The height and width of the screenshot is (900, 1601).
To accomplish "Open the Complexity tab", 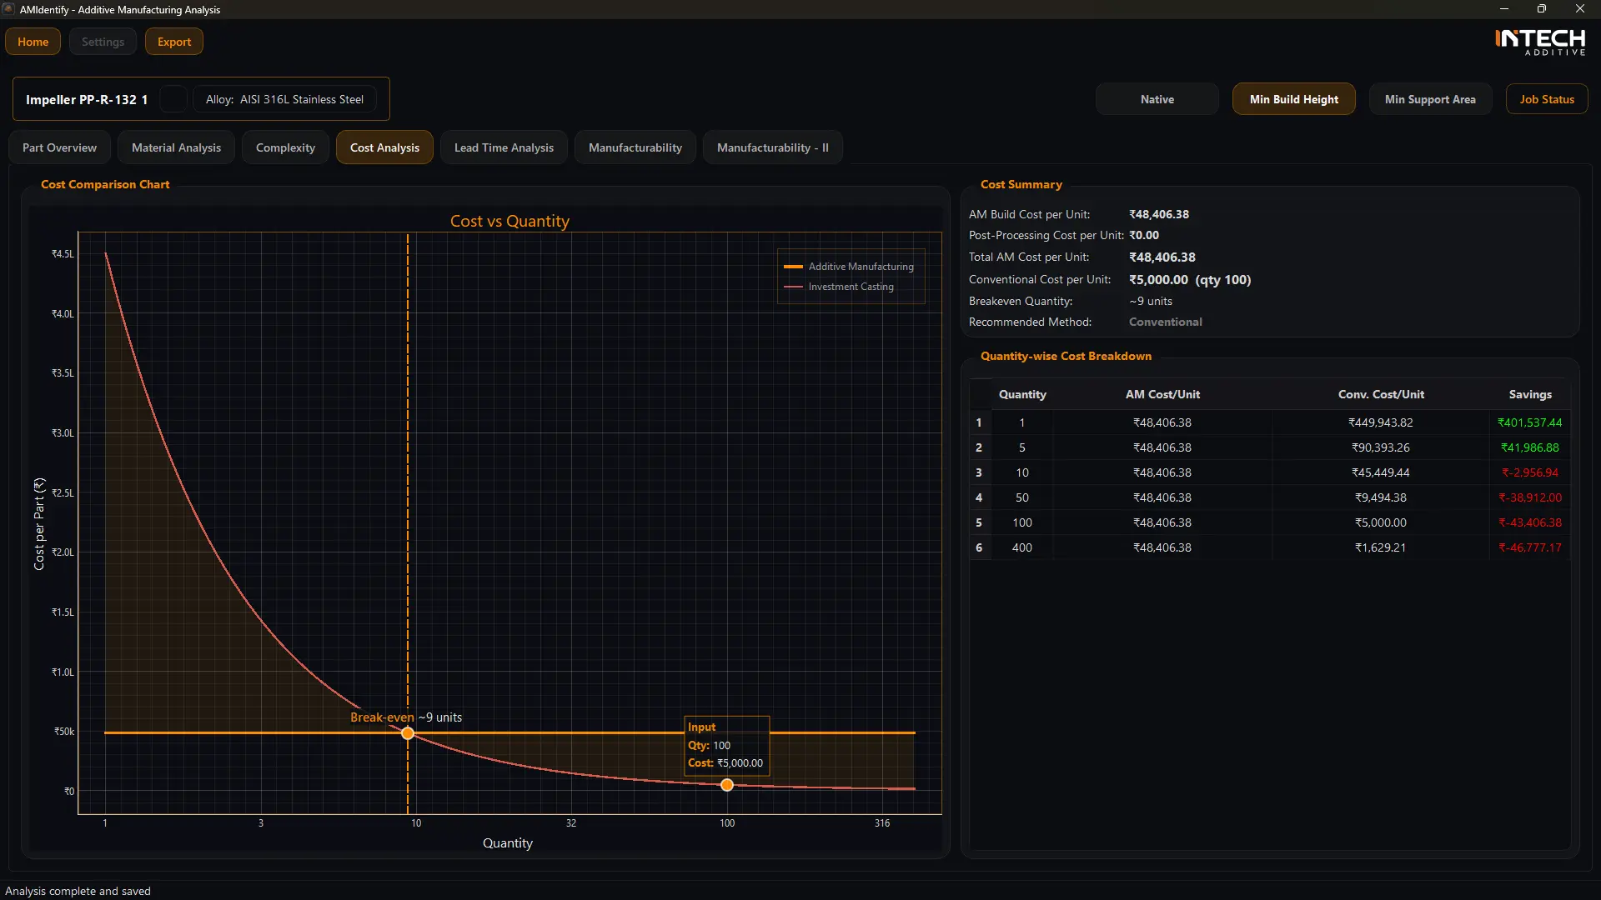I will pos(285,147).
